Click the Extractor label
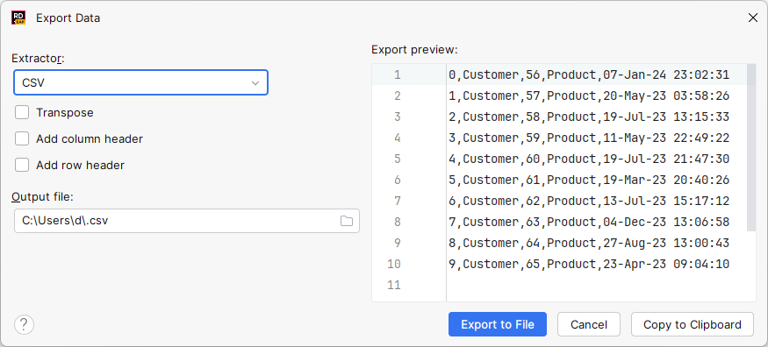This screenshot has width=768, height=347. point(39,58)
